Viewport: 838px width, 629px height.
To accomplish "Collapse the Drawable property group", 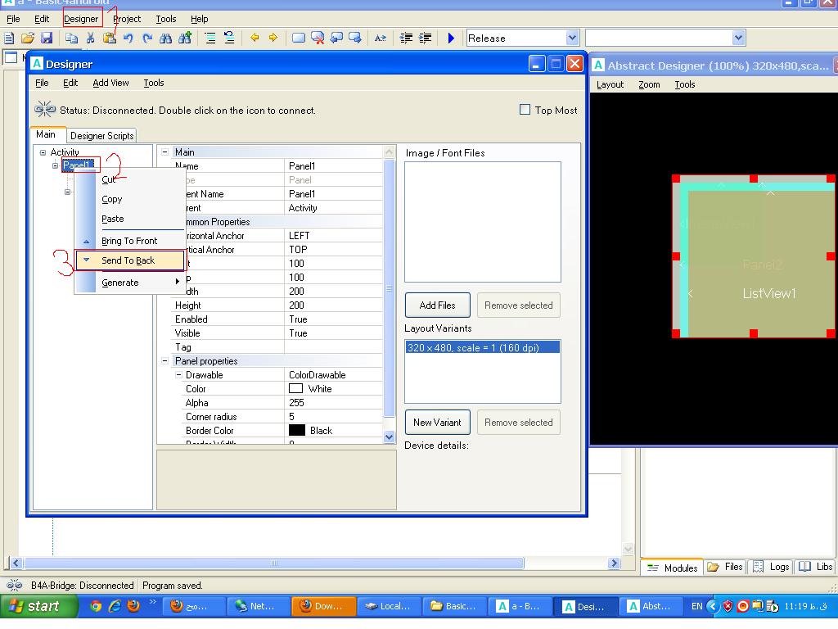I will pyautogui.click(x=179, y=375).
